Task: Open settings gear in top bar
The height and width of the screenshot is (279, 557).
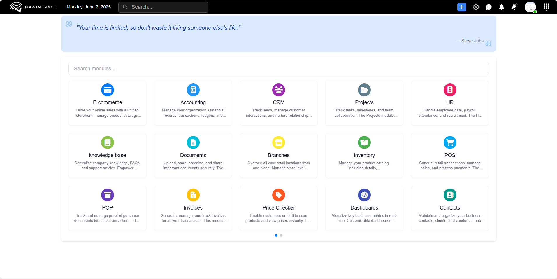Action: [476, 7]
